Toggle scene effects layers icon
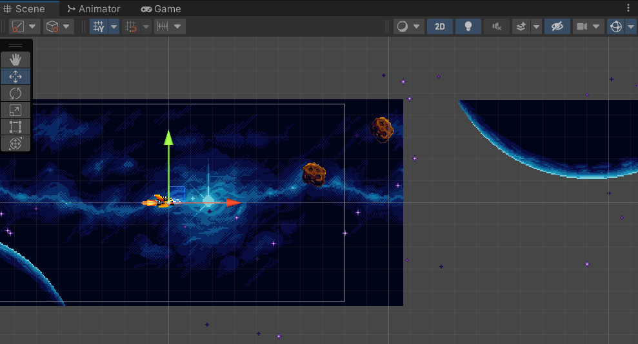 [x=521, y=27]
